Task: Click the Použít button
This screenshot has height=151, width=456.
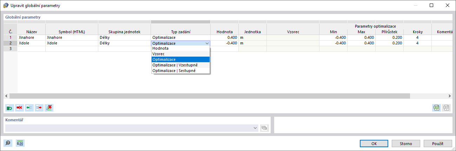Action: [438, 144]
